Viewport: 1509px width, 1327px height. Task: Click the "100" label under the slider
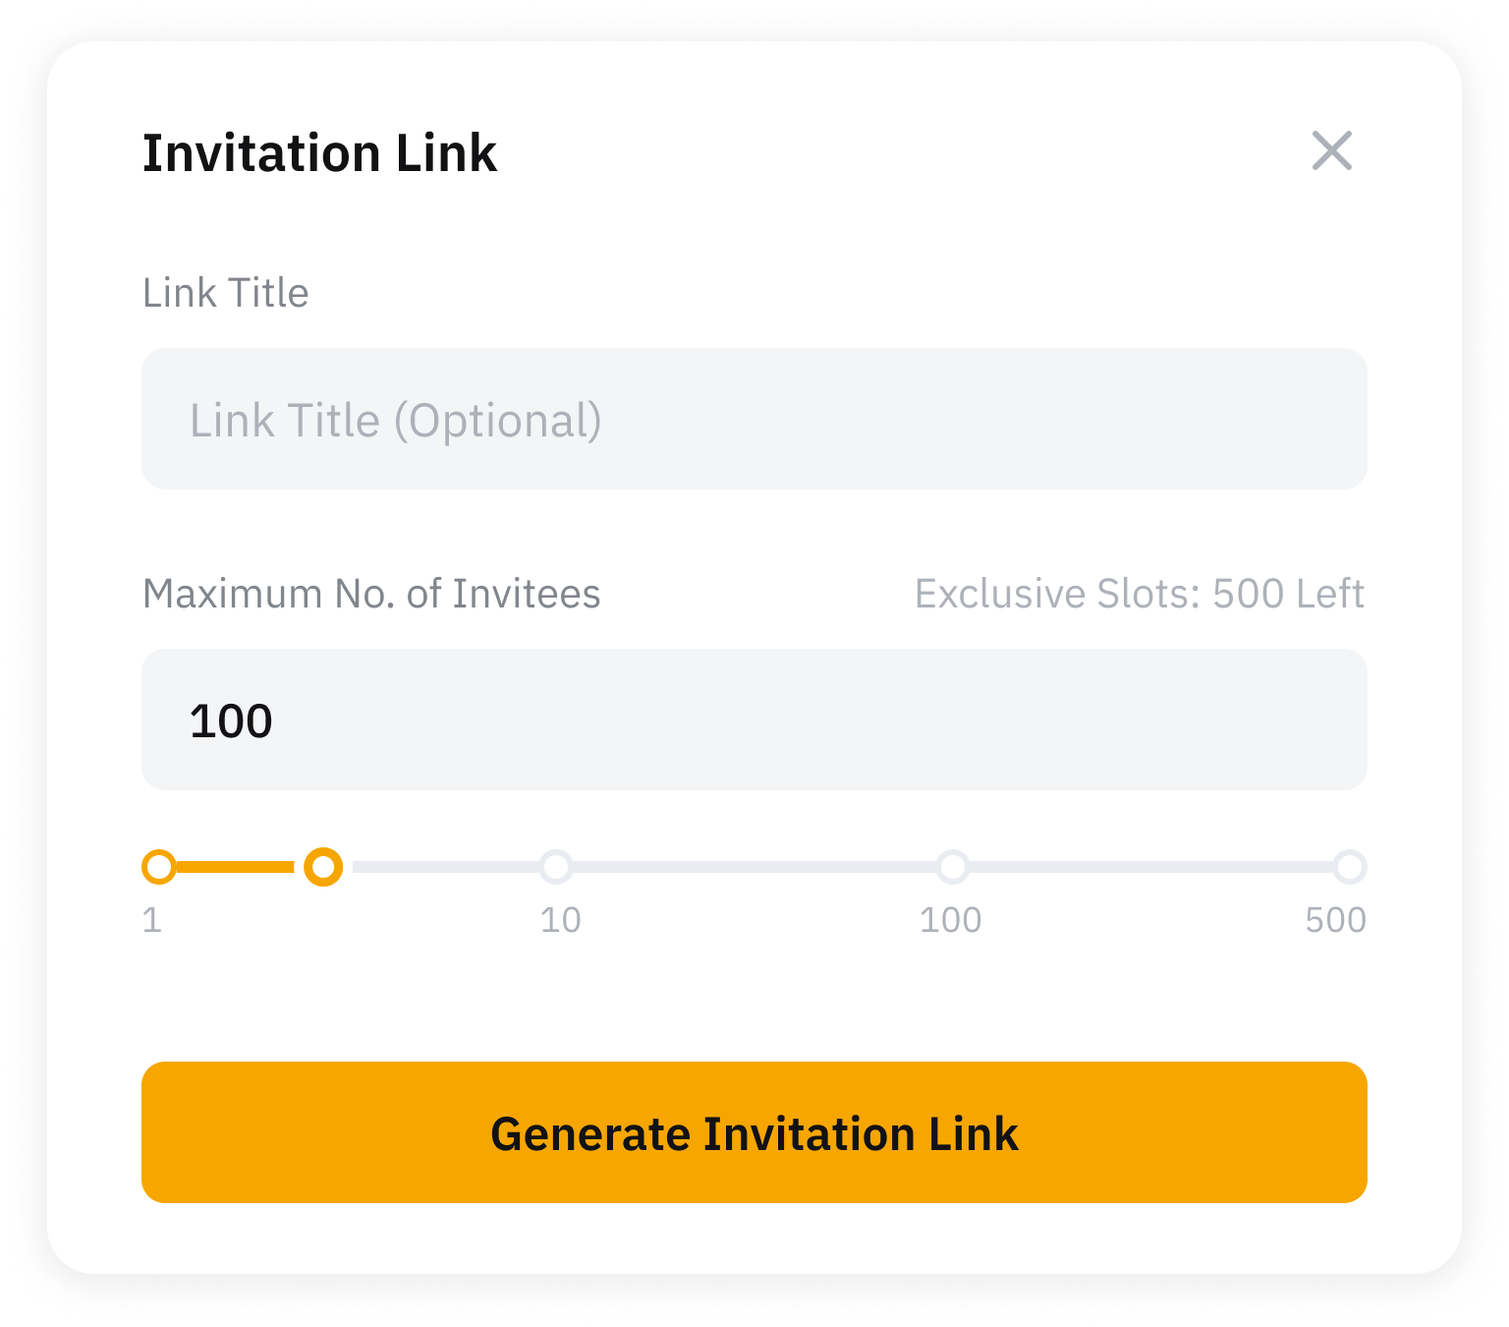coord(950,920)
